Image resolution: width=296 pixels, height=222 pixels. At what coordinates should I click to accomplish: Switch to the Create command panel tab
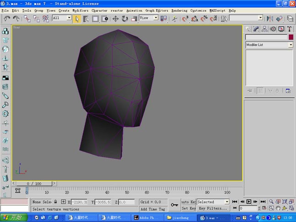click(248, 29)
